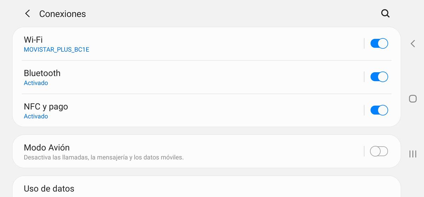Open recent apps with three-bar button
The width and height of the screenshot is (424, 197).
tap(412, 154)
